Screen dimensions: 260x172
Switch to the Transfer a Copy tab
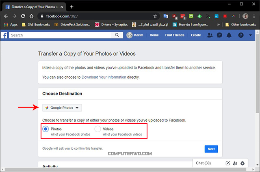pyautogui.click(x=34, y=7)
